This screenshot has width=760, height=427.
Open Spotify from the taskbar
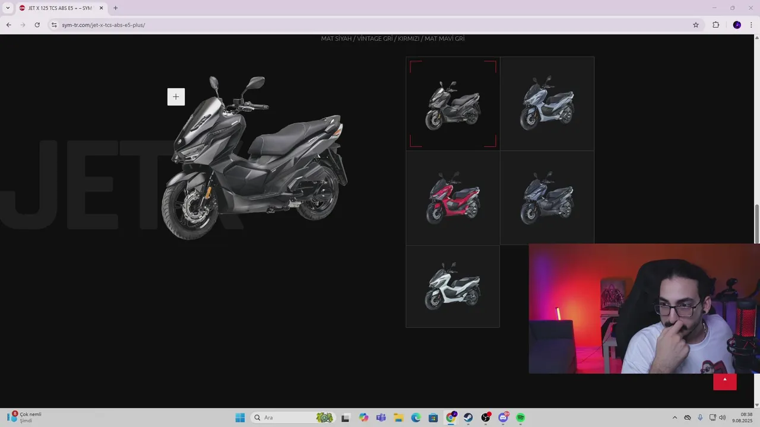click(521, 418)
